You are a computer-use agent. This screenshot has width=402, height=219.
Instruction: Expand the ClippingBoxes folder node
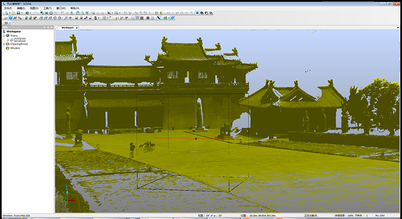coord(4,44)
